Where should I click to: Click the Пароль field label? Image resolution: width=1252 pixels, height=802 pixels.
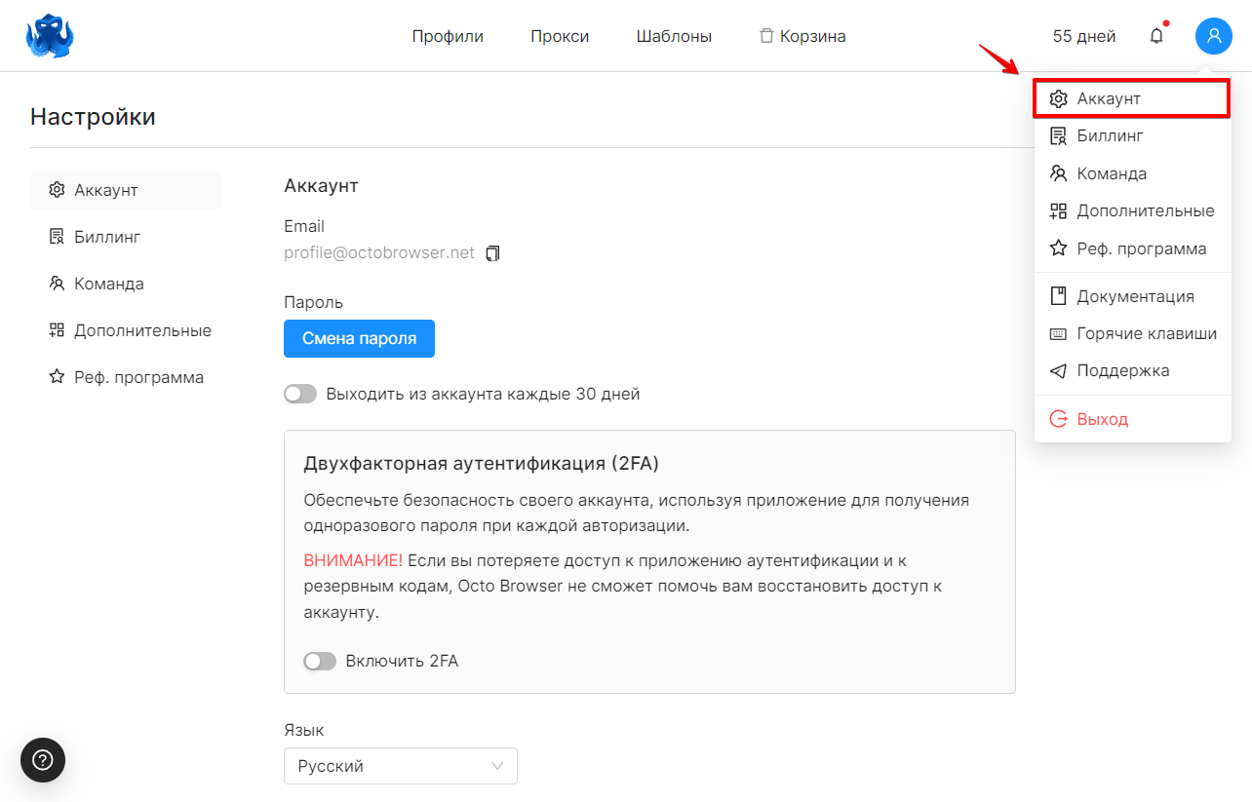click(314, 302)
